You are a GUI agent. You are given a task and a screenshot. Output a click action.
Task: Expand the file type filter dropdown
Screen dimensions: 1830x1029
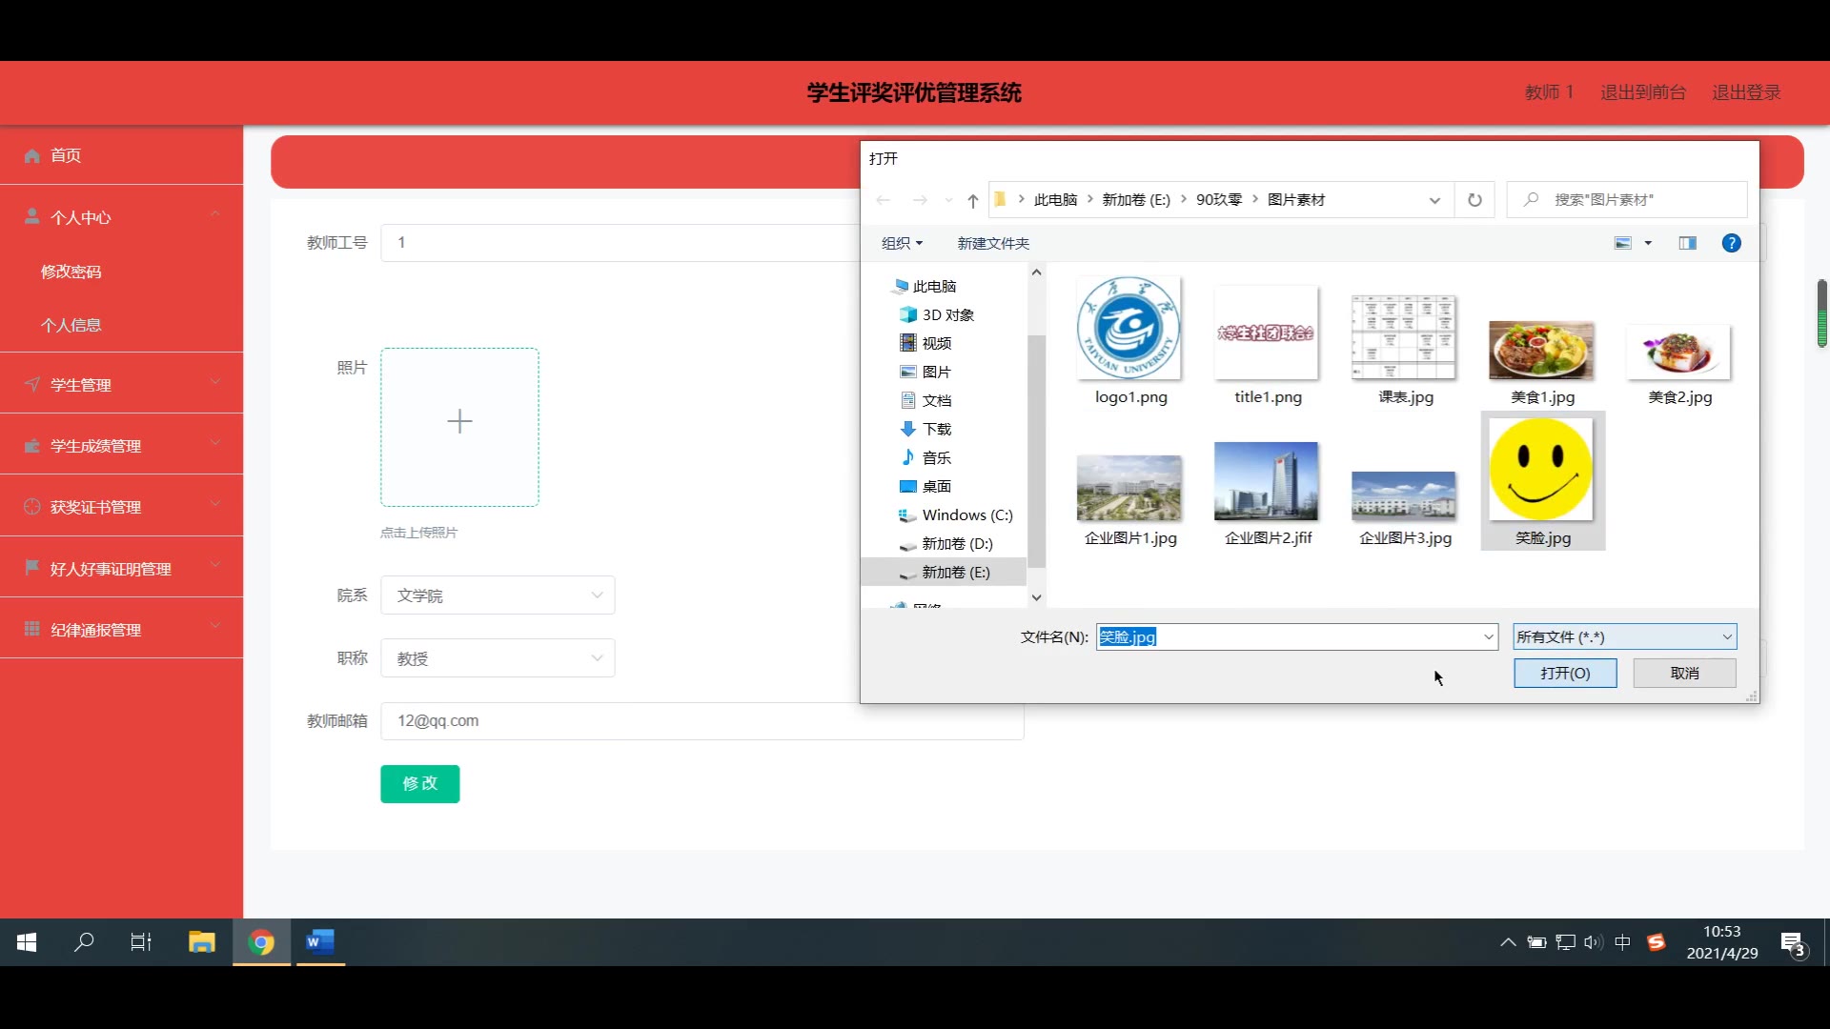[x=1624, y=636]
